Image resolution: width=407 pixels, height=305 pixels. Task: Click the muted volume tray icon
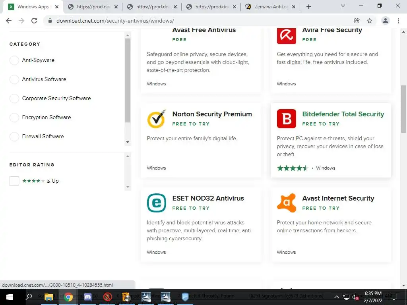(355, 297)
